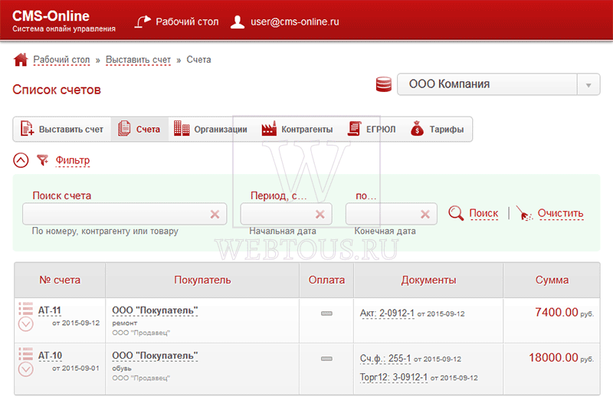Toggle payment status for invoice AT-11
This screenshot has height=404, width=613.
point(326,314)
